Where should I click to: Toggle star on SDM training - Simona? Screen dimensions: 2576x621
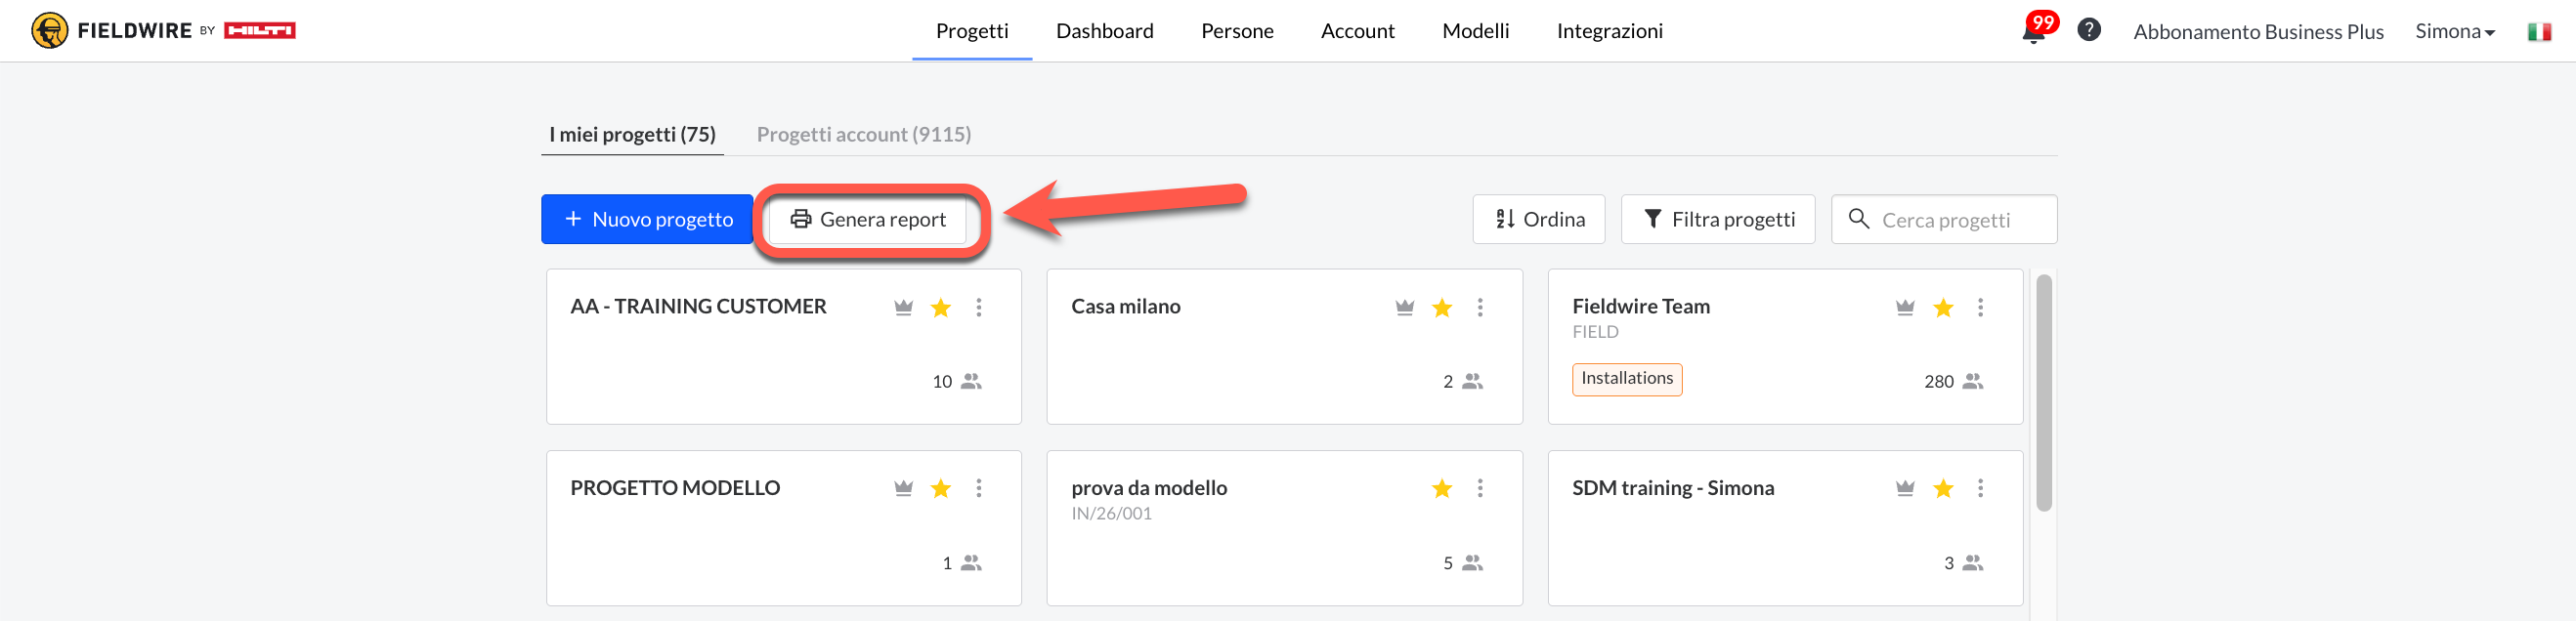click(x=1942, y=488)
